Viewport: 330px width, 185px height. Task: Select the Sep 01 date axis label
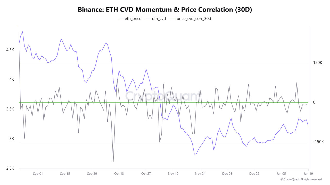(x=38, y=174)
